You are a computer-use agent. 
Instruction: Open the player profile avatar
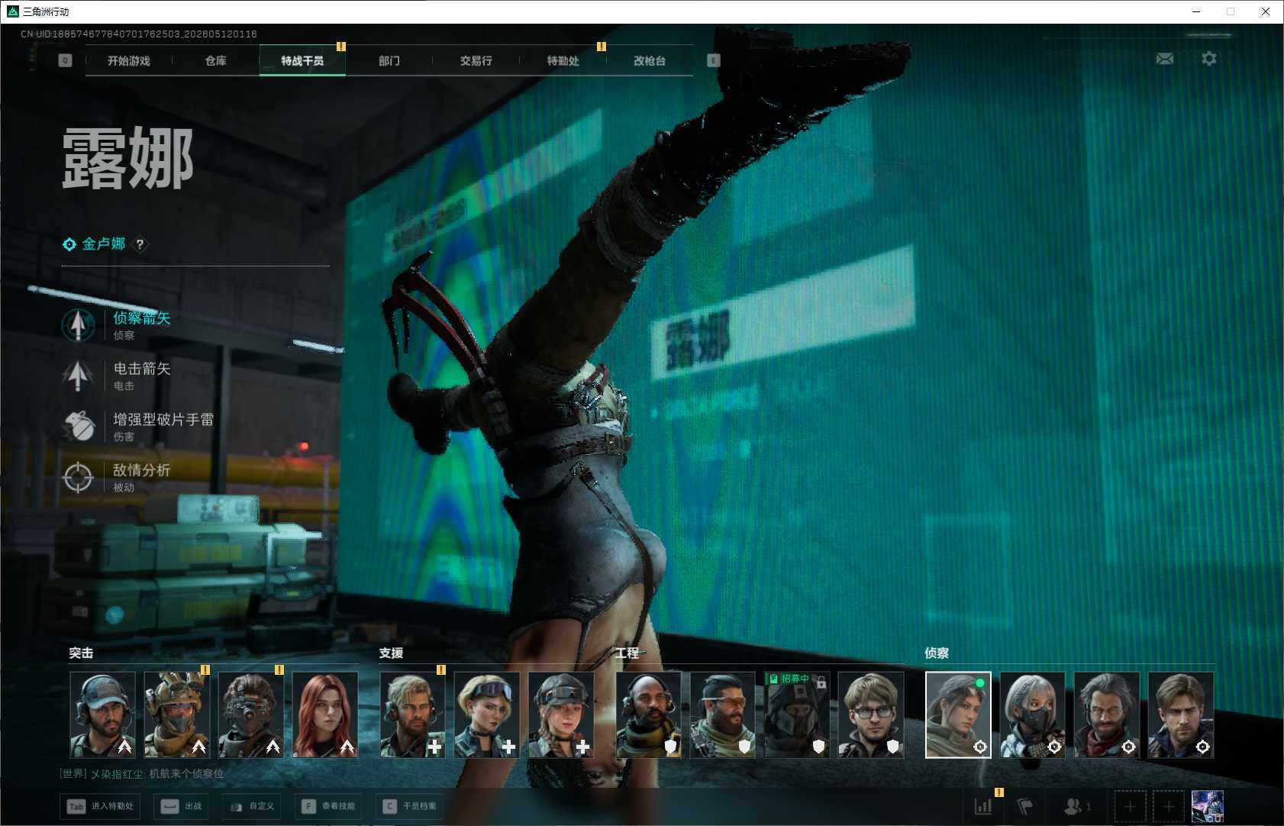point(1208,806)
